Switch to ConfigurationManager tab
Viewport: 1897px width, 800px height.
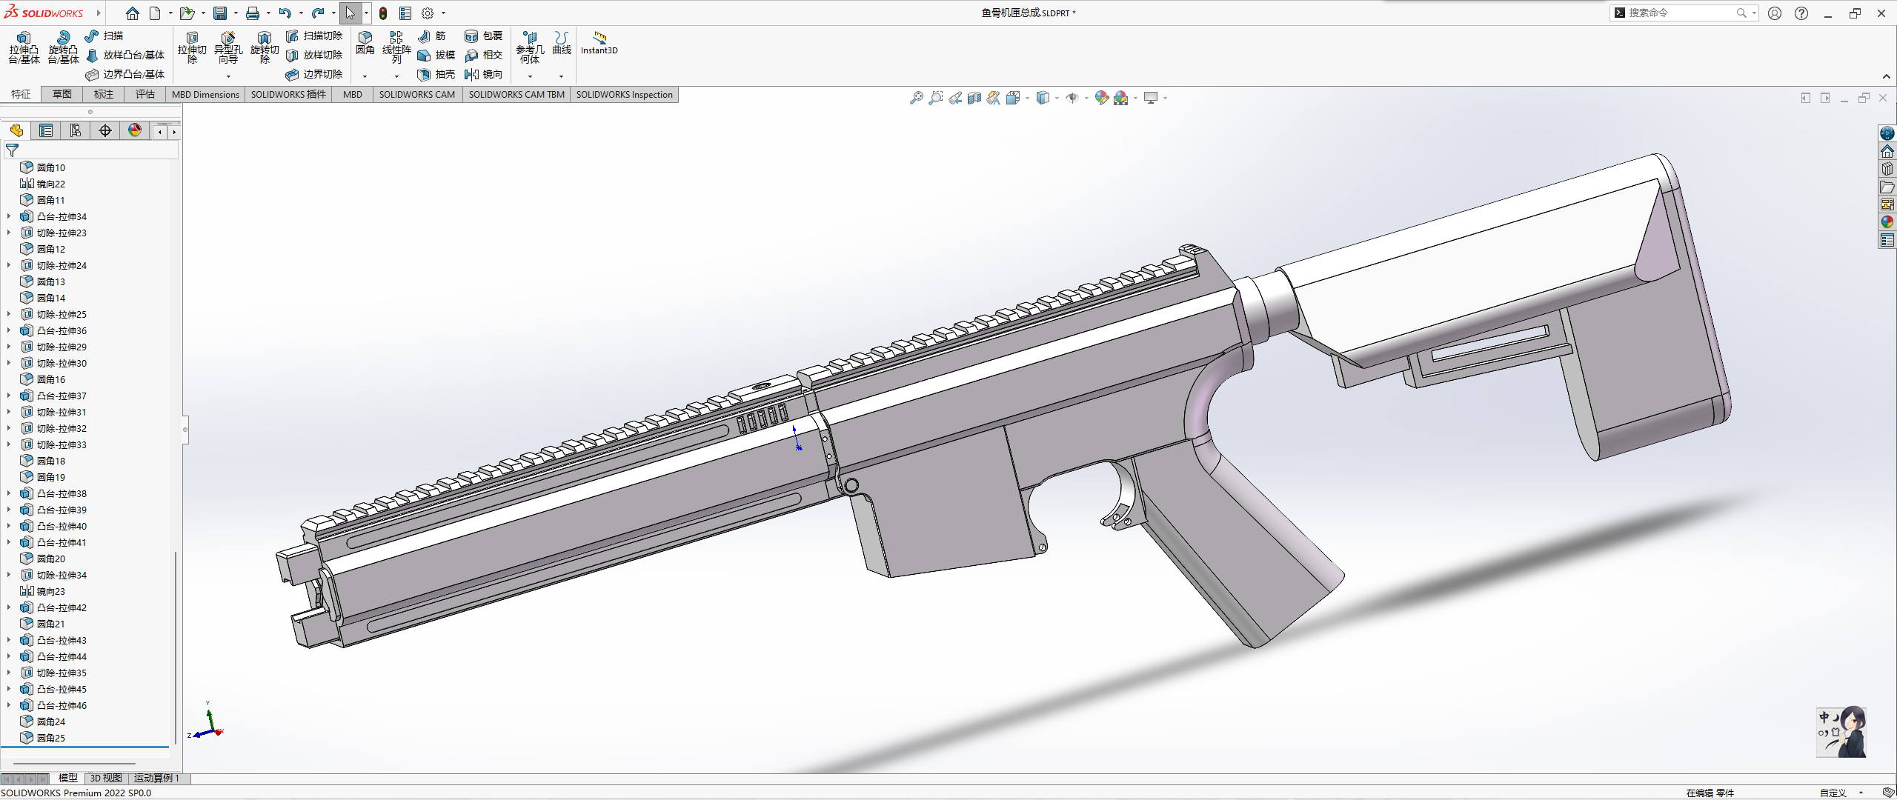(76, 130)
